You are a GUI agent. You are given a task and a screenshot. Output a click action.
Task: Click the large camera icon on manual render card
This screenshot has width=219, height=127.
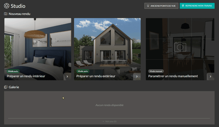(180, 47)
